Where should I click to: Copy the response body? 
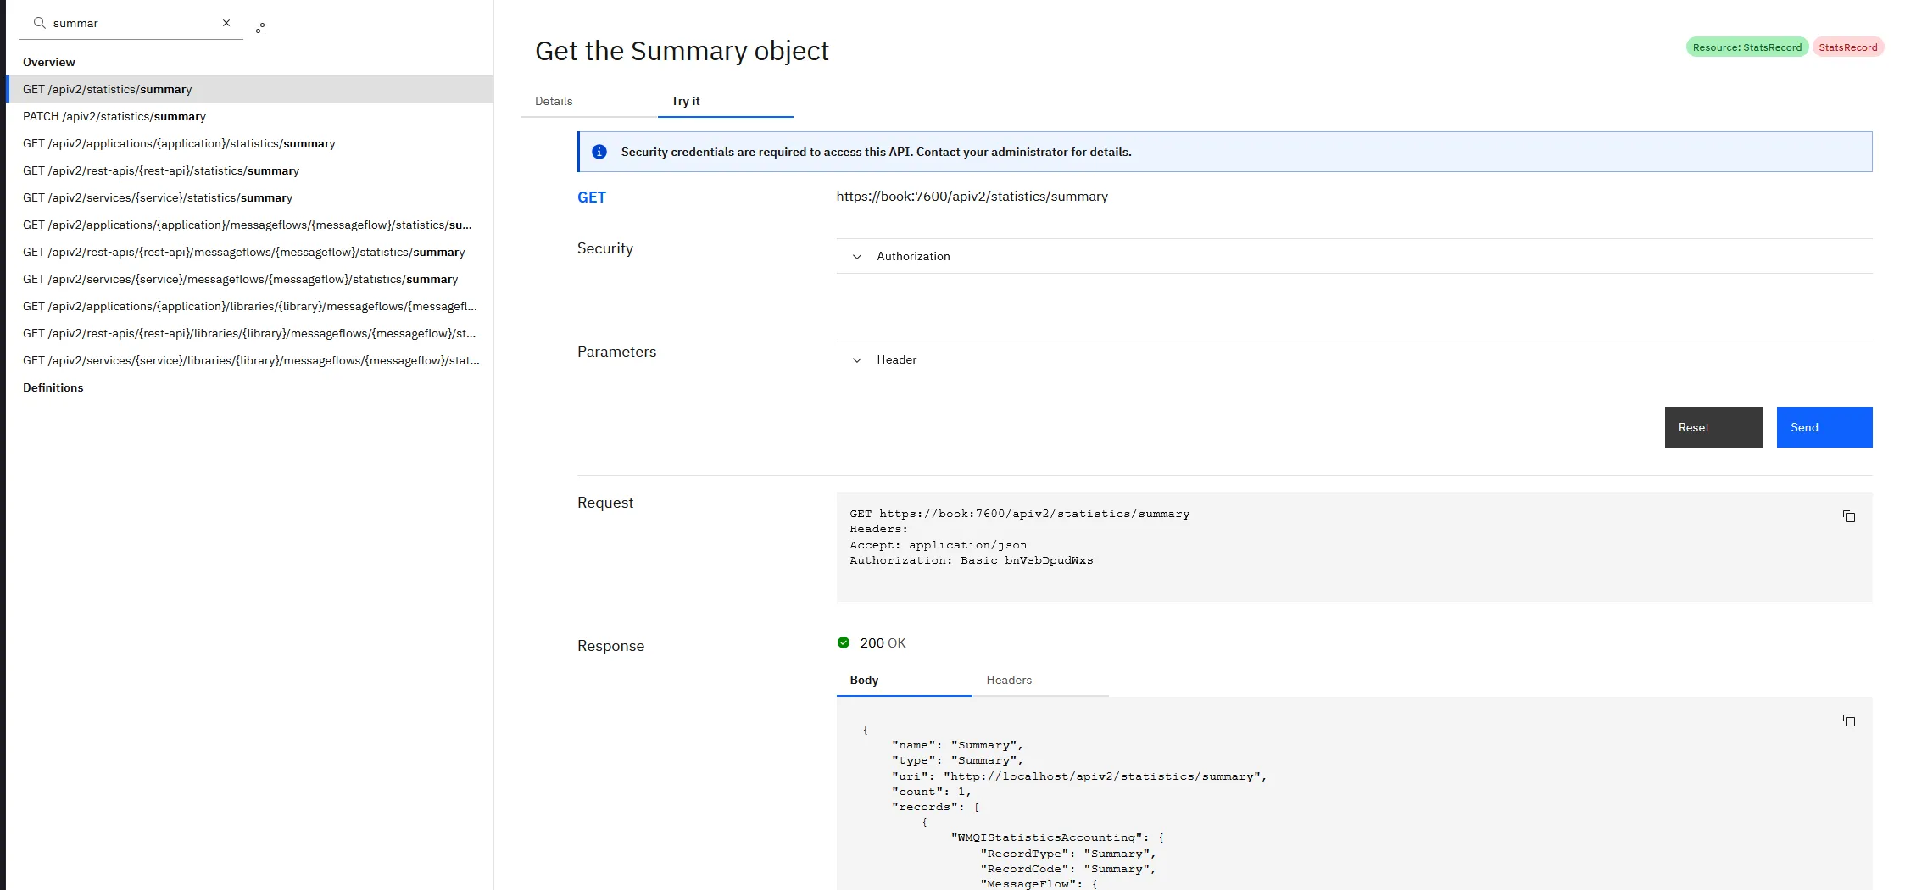tap(1849, 720)
